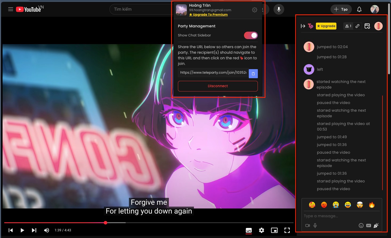Start voice search with microphone icon
This screenshot has width=391, height=238.
tap(279, 9)
